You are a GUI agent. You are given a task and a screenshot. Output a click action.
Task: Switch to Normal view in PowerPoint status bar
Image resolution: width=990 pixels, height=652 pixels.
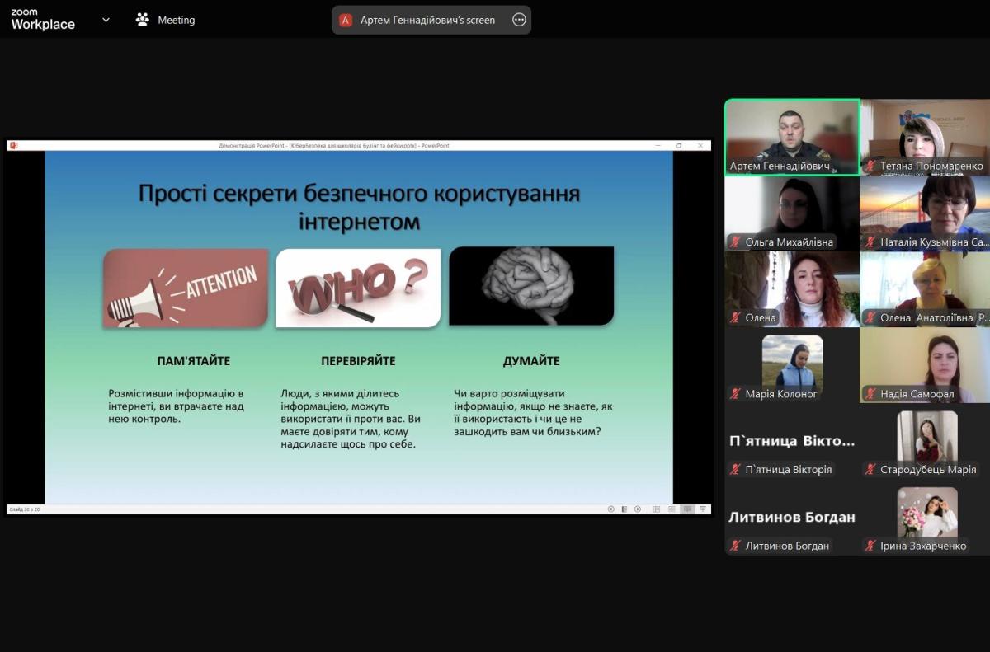pos(657,509)
